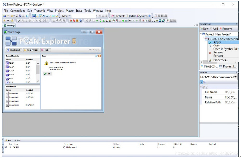
Task: Collapse the Misc properties category
Action: [201, 87]
